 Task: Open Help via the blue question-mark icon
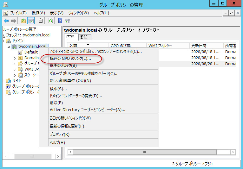click(60, 21)
